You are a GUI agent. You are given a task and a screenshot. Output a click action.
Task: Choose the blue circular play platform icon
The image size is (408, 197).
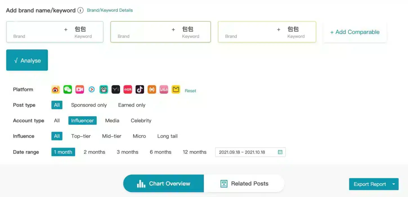pos(92,89)
